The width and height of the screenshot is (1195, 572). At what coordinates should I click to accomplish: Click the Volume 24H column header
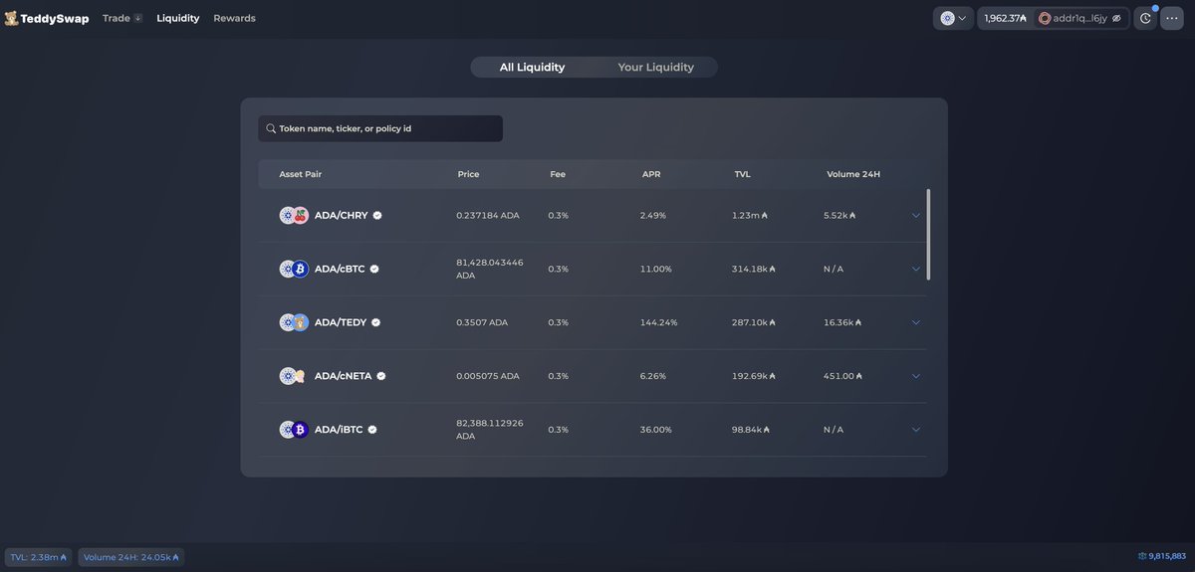coord(853,174)
